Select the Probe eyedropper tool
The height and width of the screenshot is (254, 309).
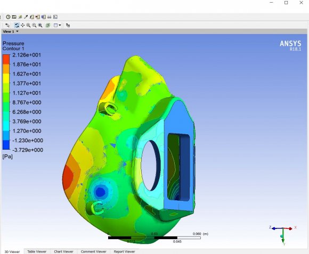[26, 17]
